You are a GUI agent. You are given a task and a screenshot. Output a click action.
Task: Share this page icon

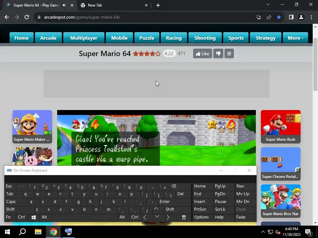[269, 17]
